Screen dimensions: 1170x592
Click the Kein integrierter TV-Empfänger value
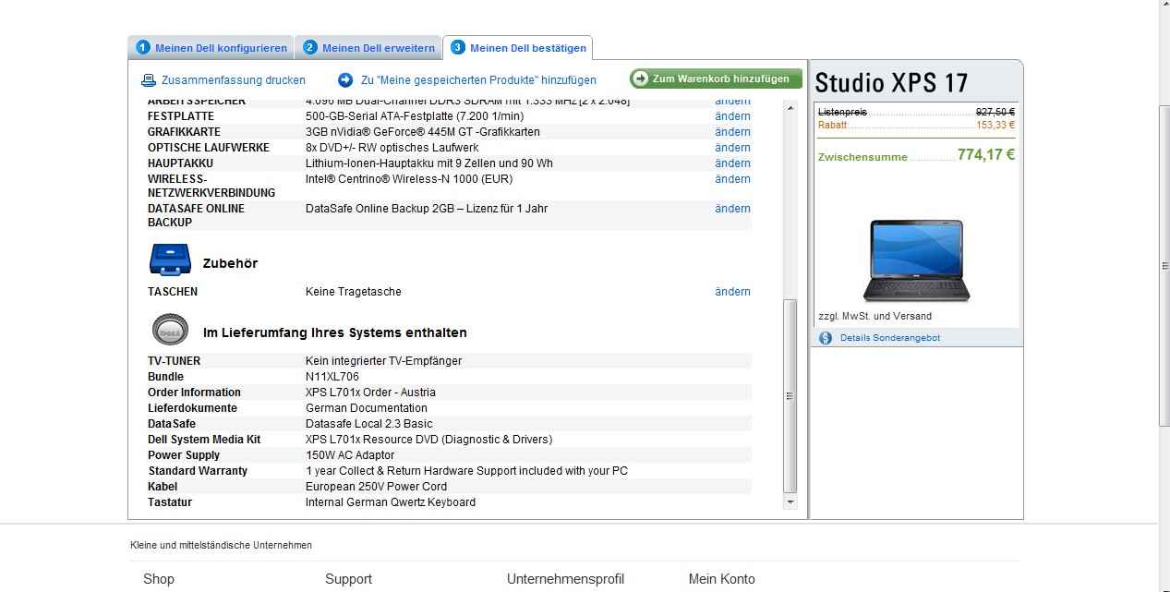click(383, 361)
